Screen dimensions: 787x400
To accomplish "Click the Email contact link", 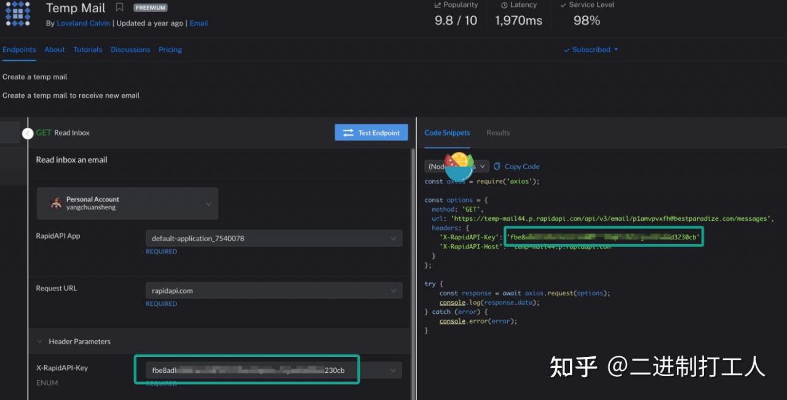I will click(x=199, y=23).
